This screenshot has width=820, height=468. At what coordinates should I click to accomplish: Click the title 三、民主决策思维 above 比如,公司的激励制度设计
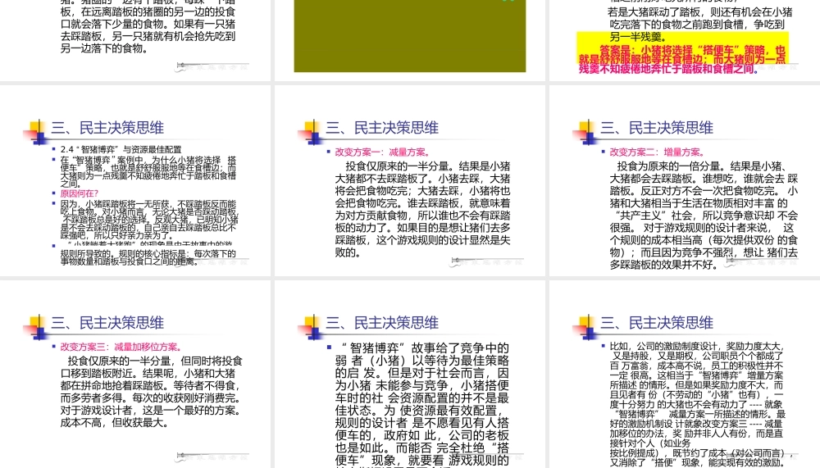pyautogui.click(x=657, y=323)
